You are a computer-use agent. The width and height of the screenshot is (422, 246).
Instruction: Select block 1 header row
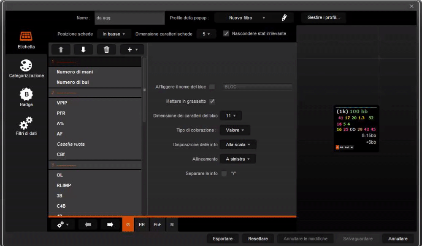[x=95, y=62]
